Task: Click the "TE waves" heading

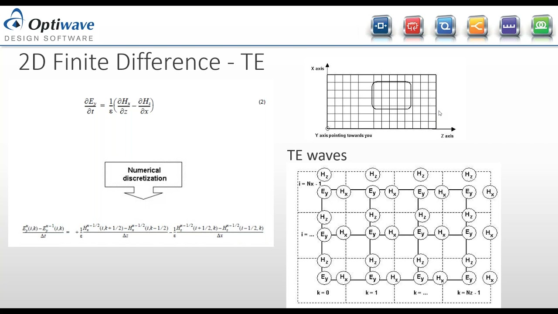Action: click(x=317, y=155)
